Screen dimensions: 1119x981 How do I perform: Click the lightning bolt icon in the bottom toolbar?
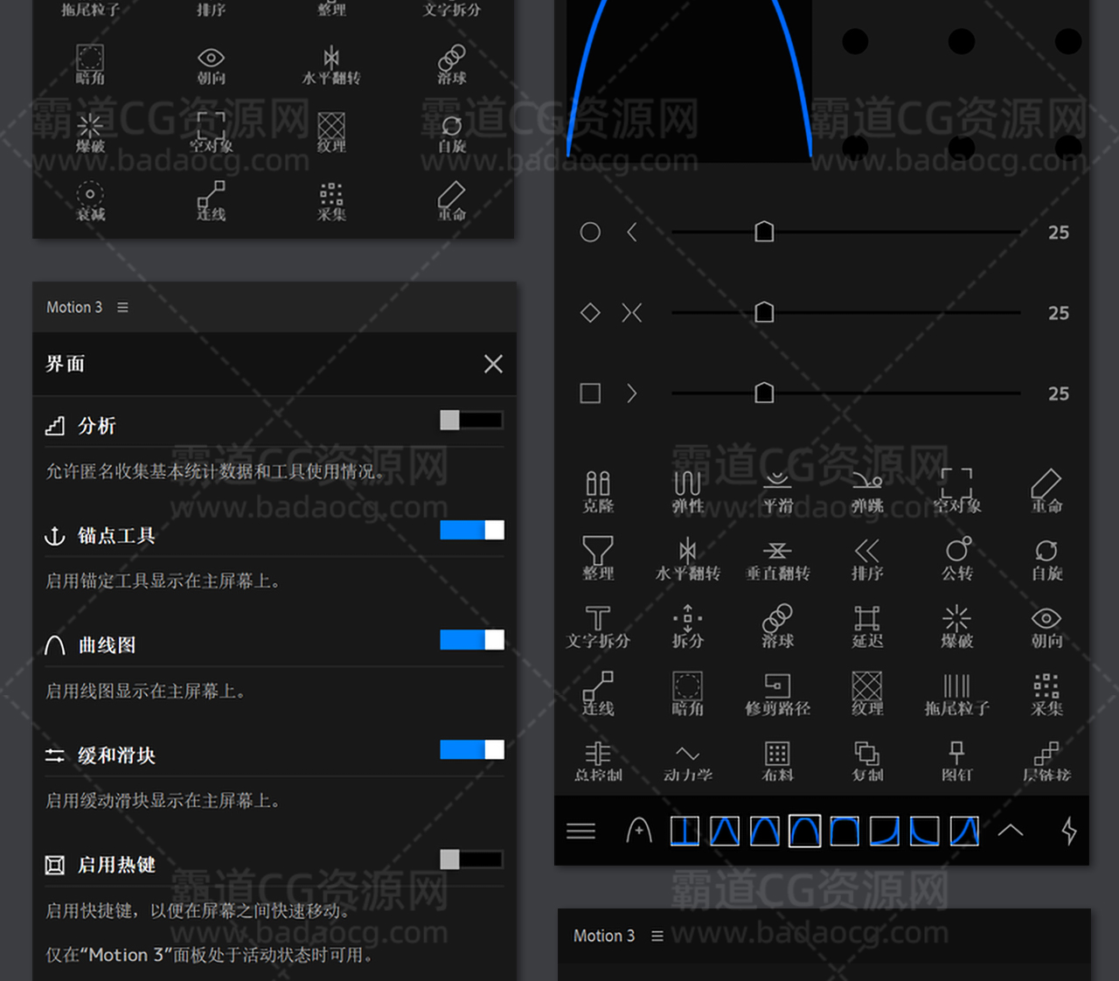(x=1068, y=831)
